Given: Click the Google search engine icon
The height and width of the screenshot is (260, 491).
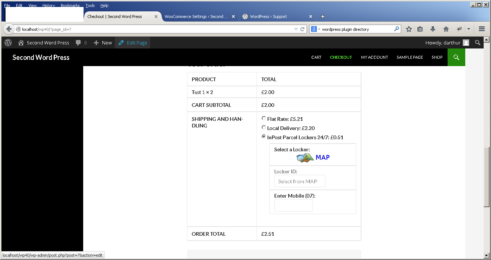Looking at the screenshot, I should click(314, 29).
